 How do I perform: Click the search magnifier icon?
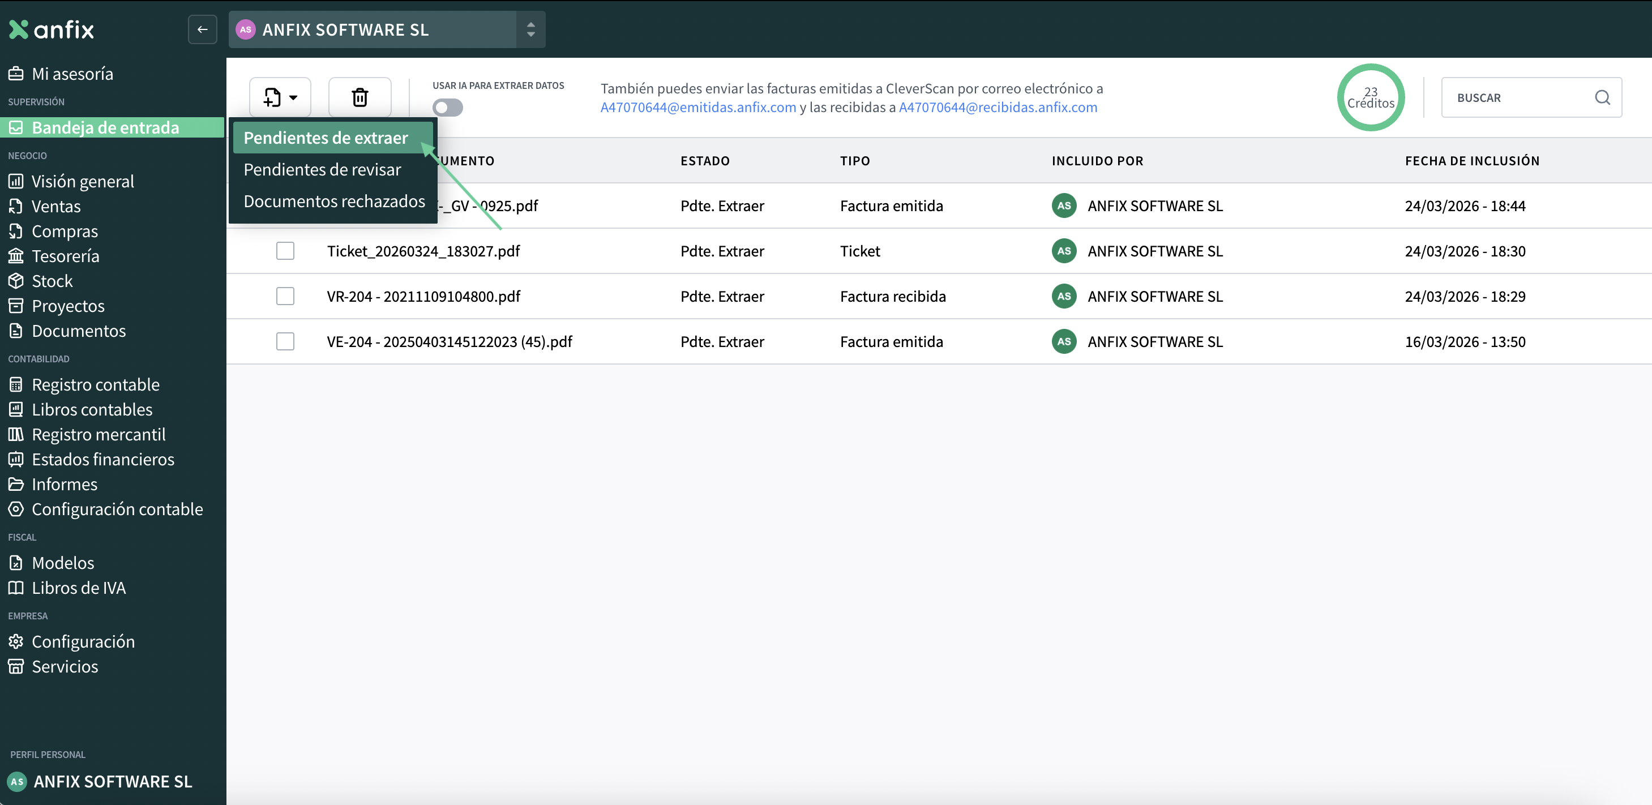point(1602,97)
